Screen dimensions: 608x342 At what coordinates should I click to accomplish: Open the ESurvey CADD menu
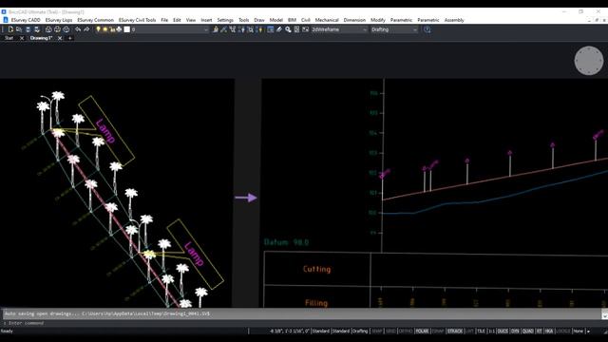coord(26,20)
